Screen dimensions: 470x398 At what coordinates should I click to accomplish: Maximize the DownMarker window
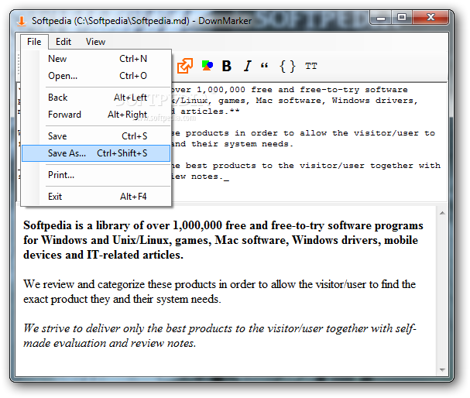(402, 18)
